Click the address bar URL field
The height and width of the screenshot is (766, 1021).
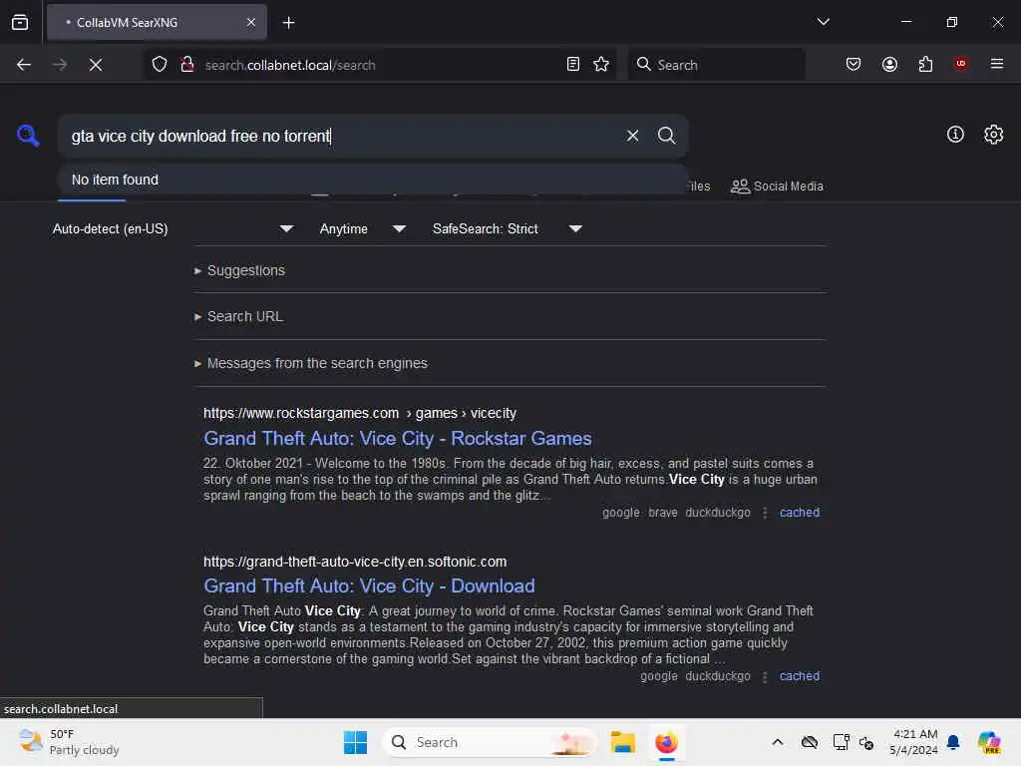click(378, 65)
